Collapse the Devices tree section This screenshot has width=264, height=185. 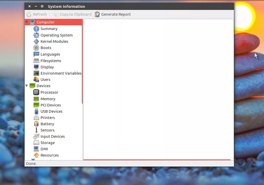[27, 86]
